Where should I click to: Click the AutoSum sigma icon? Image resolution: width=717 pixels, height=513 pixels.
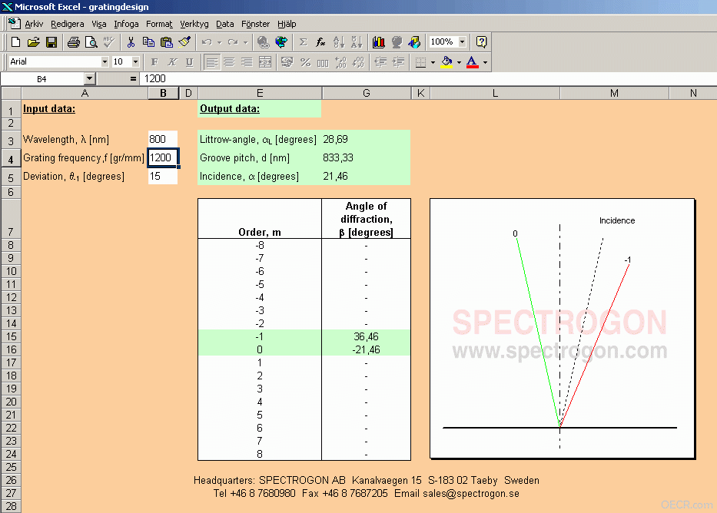(x=303, y=42)
